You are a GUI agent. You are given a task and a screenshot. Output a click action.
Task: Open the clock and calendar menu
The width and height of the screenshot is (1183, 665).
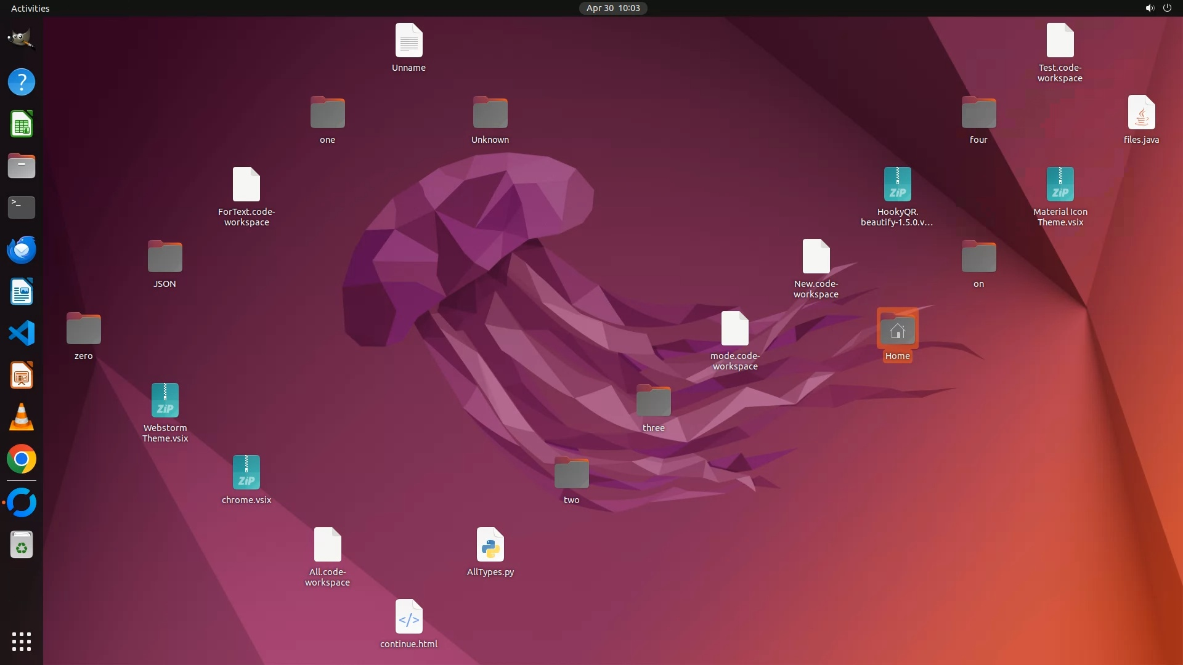click(612, 8)
